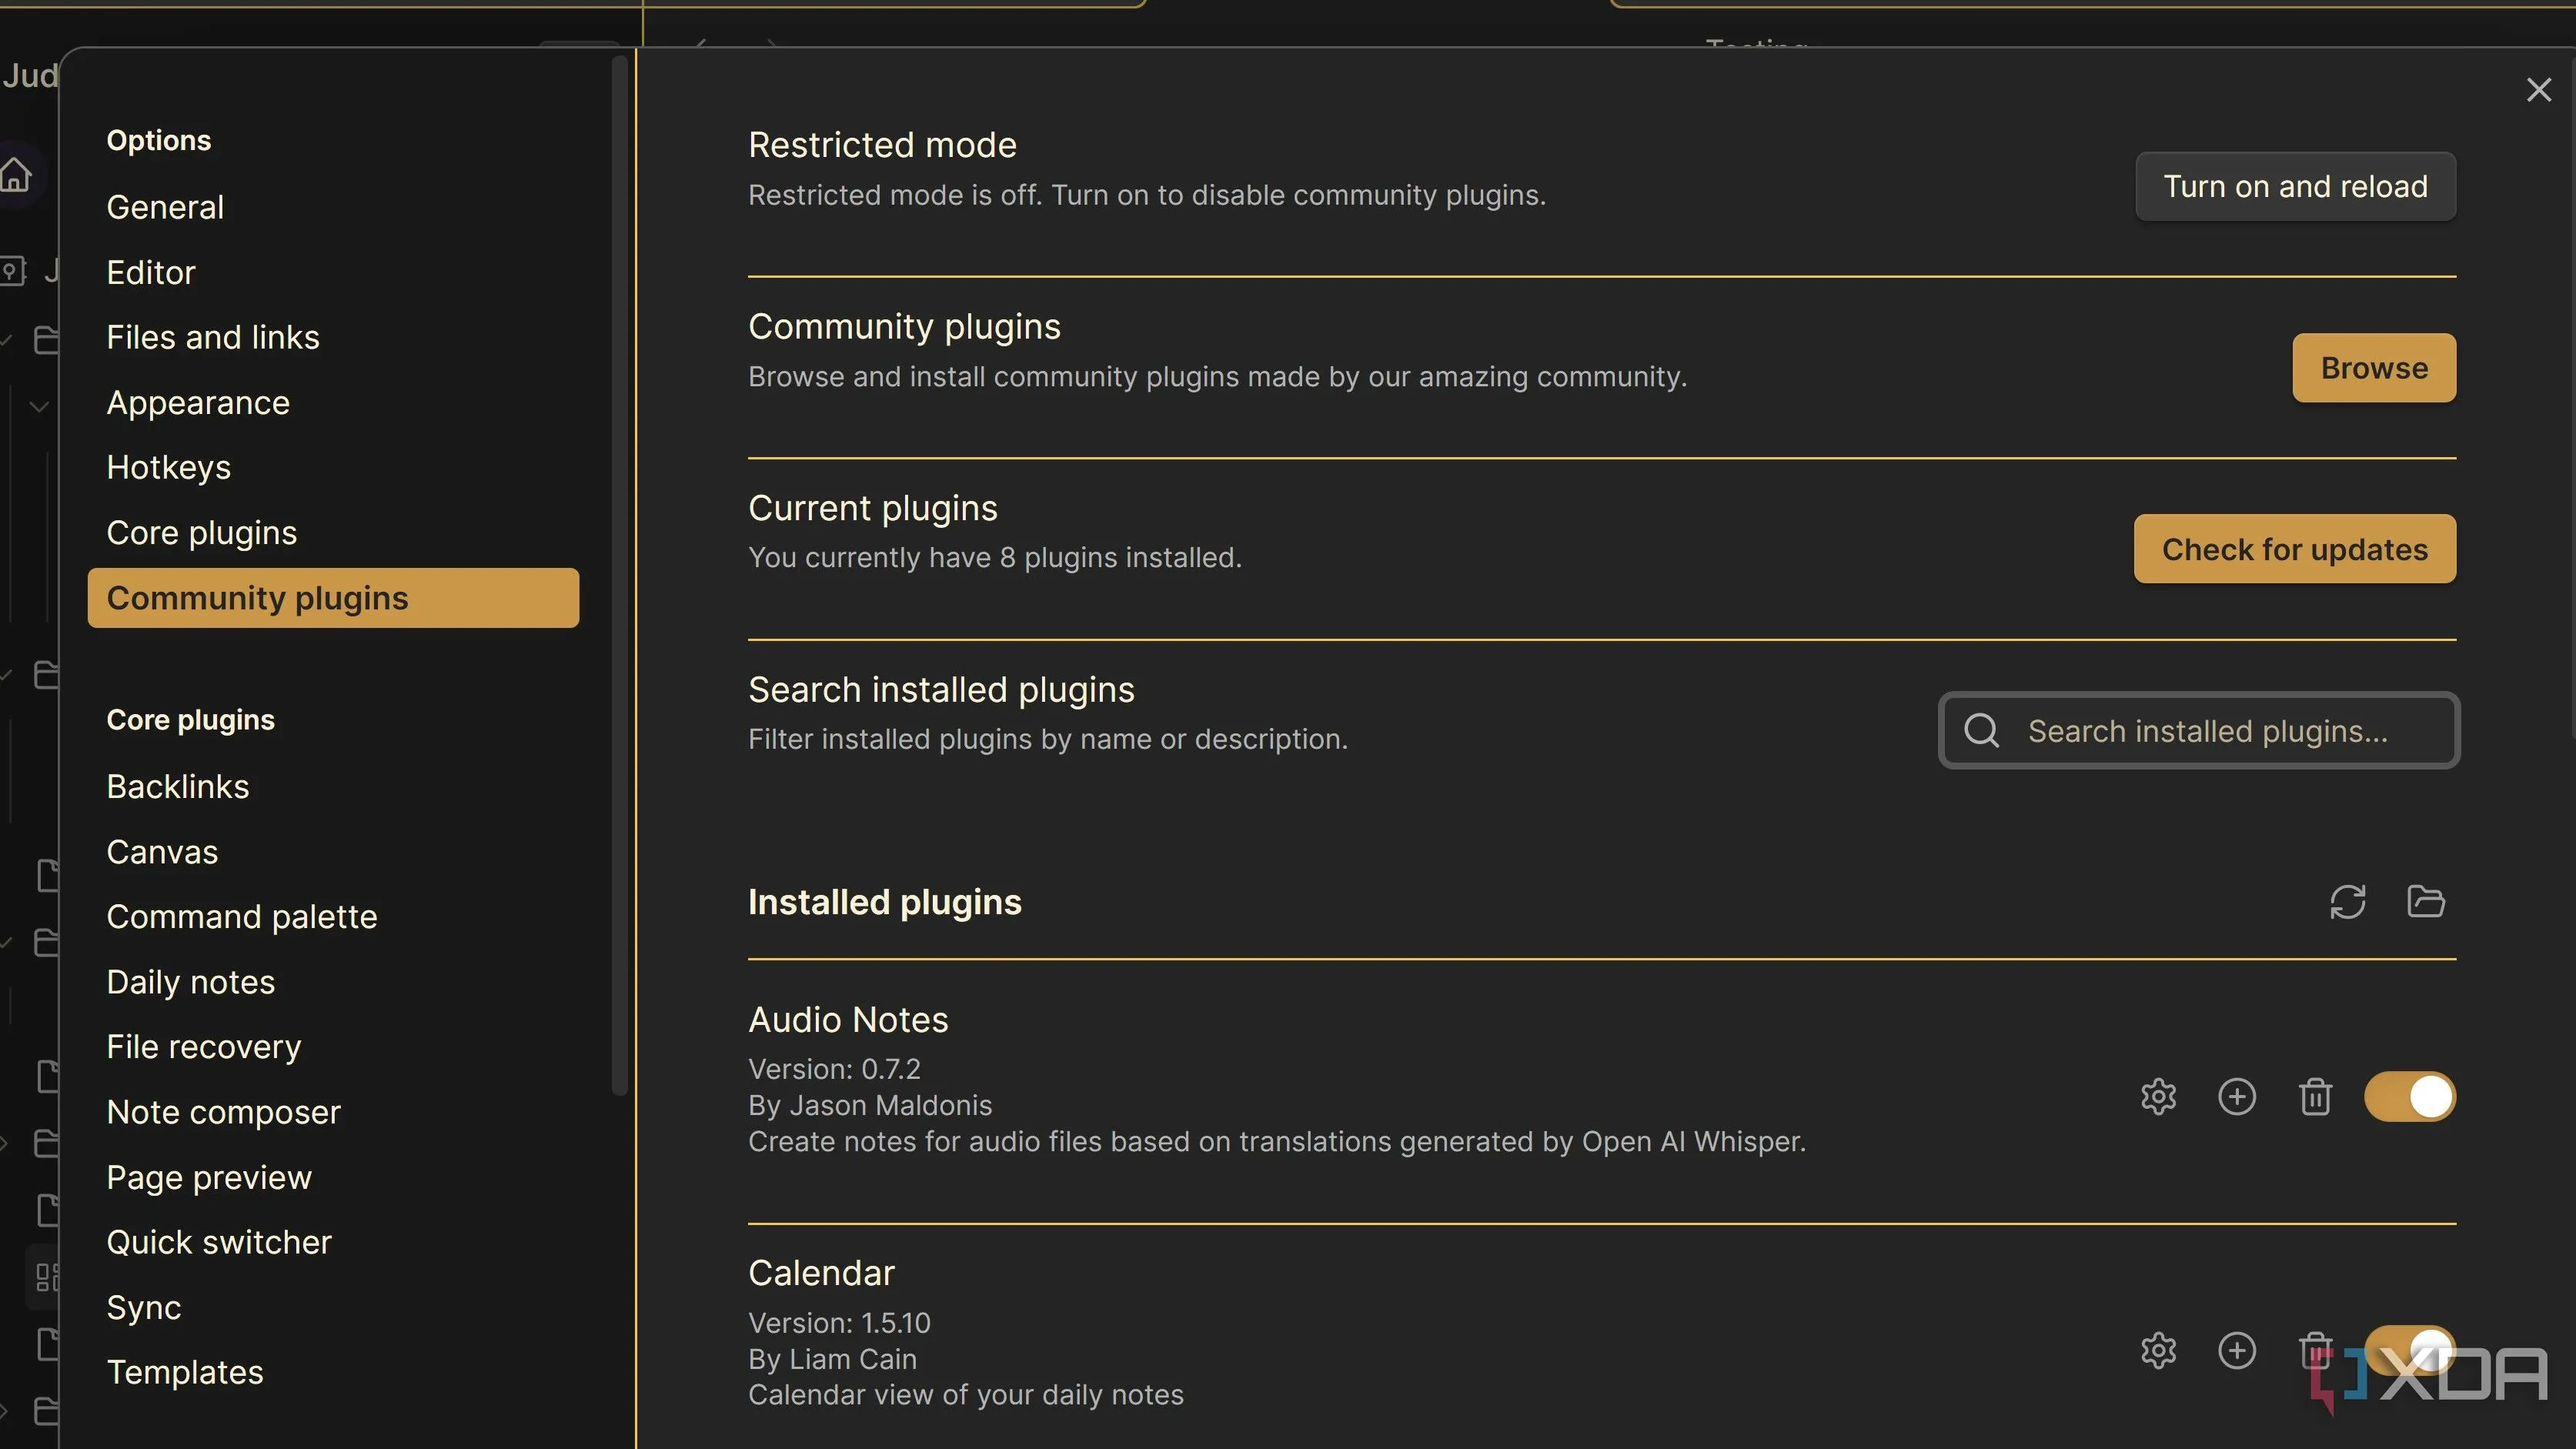This screenshot has width=2576, height=1449.
Task: Collapse the expanded vault folder in file tree
Action: (38, 406)
